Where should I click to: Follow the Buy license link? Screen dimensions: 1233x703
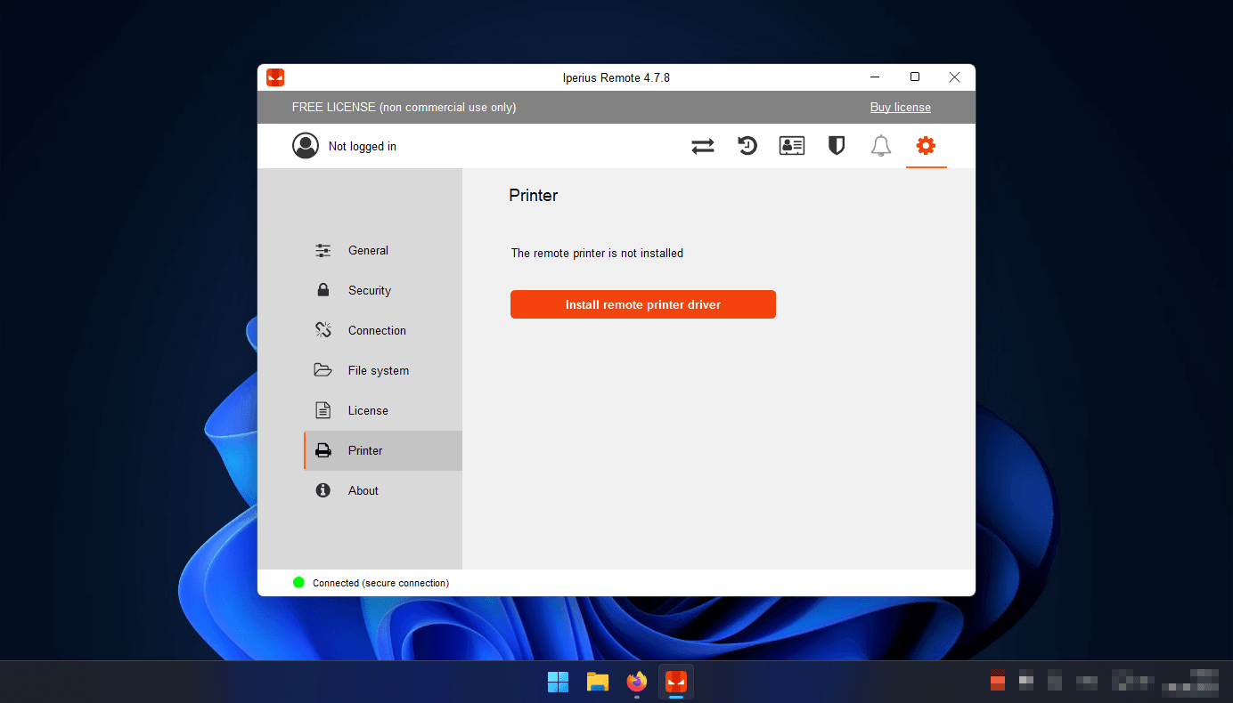pos(901,108)
